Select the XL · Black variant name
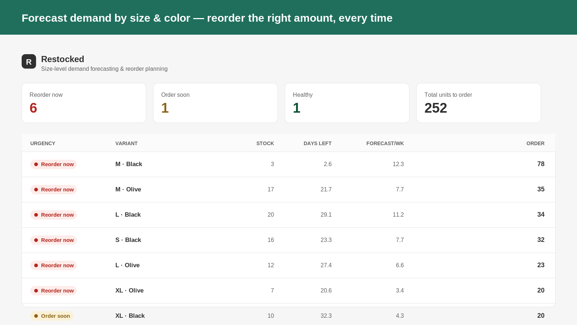 tap(130, 316)
